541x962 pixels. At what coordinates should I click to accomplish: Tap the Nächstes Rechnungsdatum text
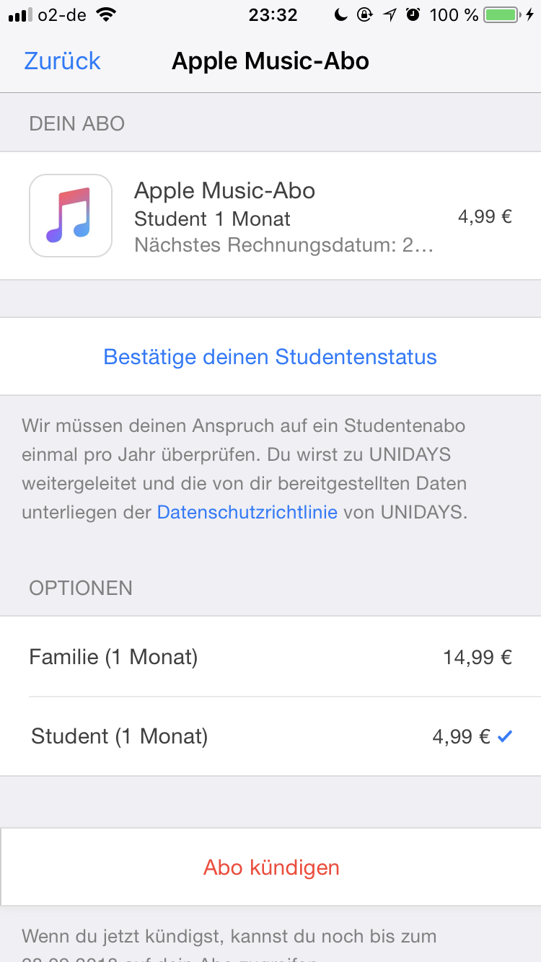point(283,245)
